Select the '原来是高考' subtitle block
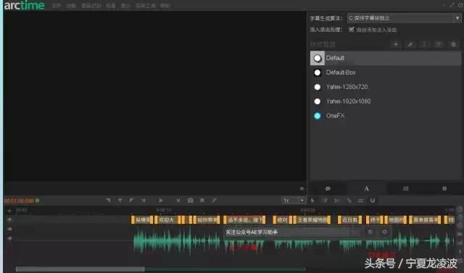The width and height of the screenshot is (464, 273). (425, 220)
